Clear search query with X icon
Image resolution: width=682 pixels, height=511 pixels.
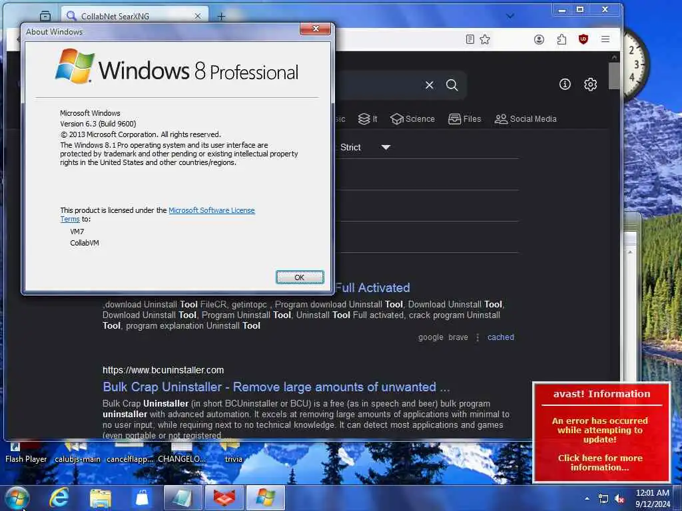coord(430,85)
